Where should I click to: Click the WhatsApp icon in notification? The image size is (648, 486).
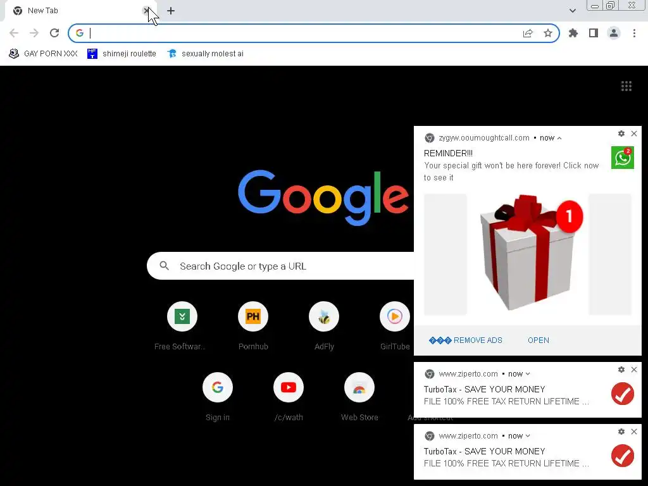623,158
